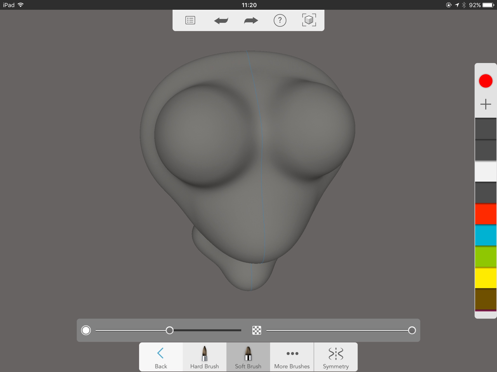Screen dimensions: 497x372
Task: Pick the white color swatch
Action: click(x=486, y=171)
